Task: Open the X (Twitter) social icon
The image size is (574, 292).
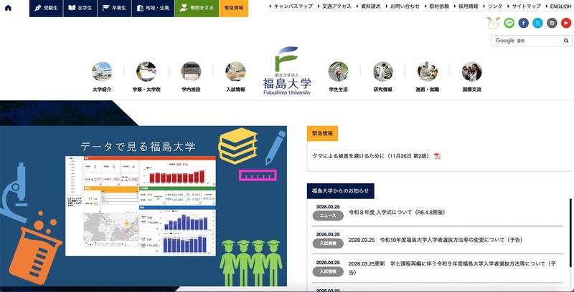Action: (537, 23)
